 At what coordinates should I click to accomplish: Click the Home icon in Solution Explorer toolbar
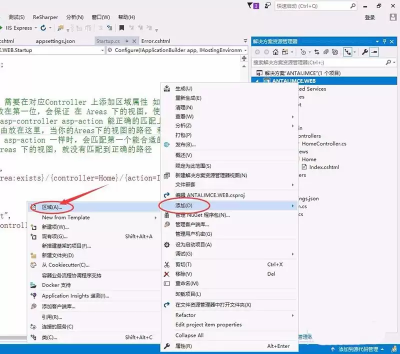pyautogui.click(x=274, y=51)
